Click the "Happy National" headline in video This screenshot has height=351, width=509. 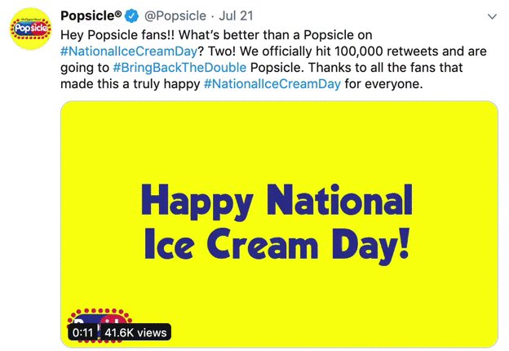pyautogui.click(x=277, y=202)
